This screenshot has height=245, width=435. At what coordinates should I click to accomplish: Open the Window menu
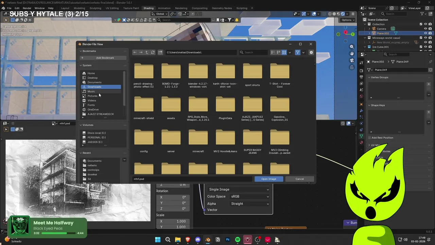tap(39, 8)
